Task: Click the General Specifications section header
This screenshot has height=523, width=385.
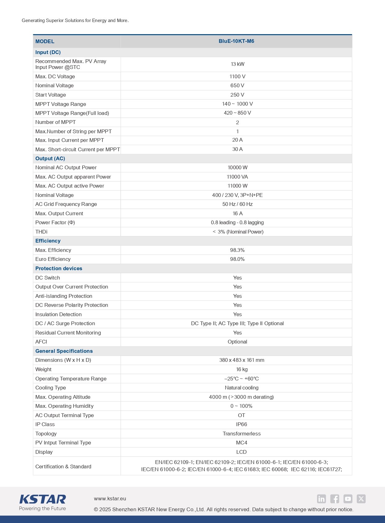Action: (x=64, y=351)
